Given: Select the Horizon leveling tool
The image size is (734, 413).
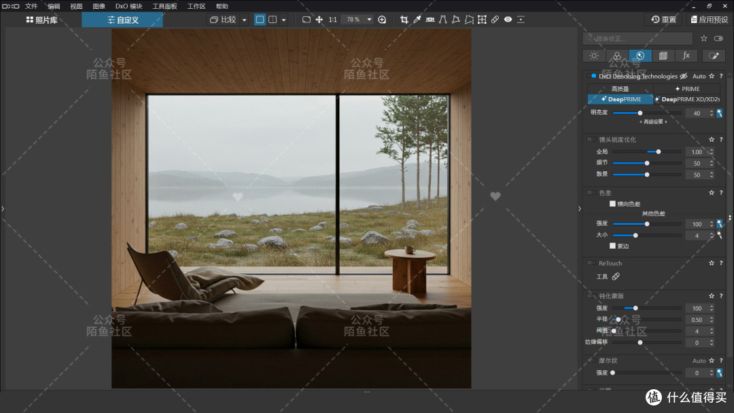Looking at the screenshot, I should 430,20.
